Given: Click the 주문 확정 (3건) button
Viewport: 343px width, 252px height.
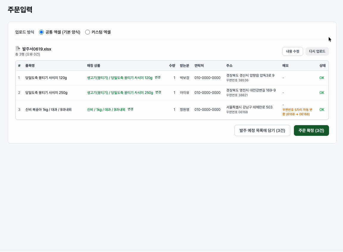Looking at the screenshot, I should coord(311,130).
